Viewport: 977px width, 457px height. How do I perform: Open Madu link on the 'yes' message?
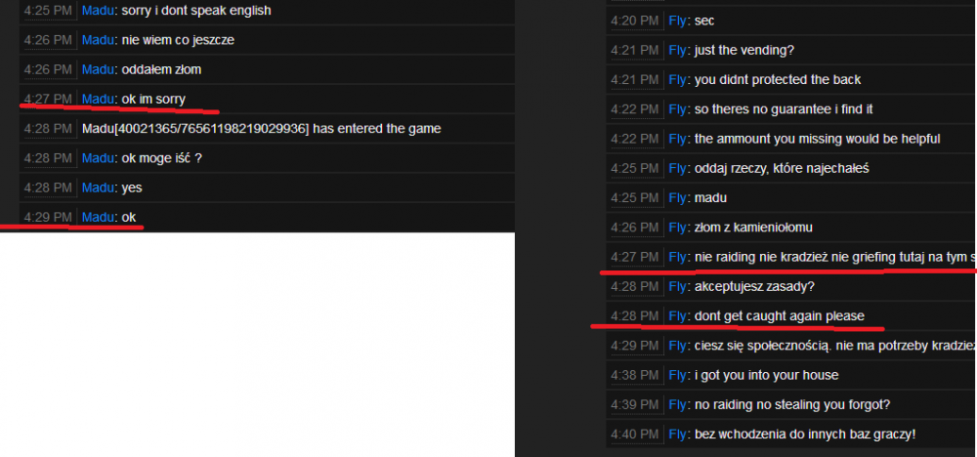(x=98, y=187)
